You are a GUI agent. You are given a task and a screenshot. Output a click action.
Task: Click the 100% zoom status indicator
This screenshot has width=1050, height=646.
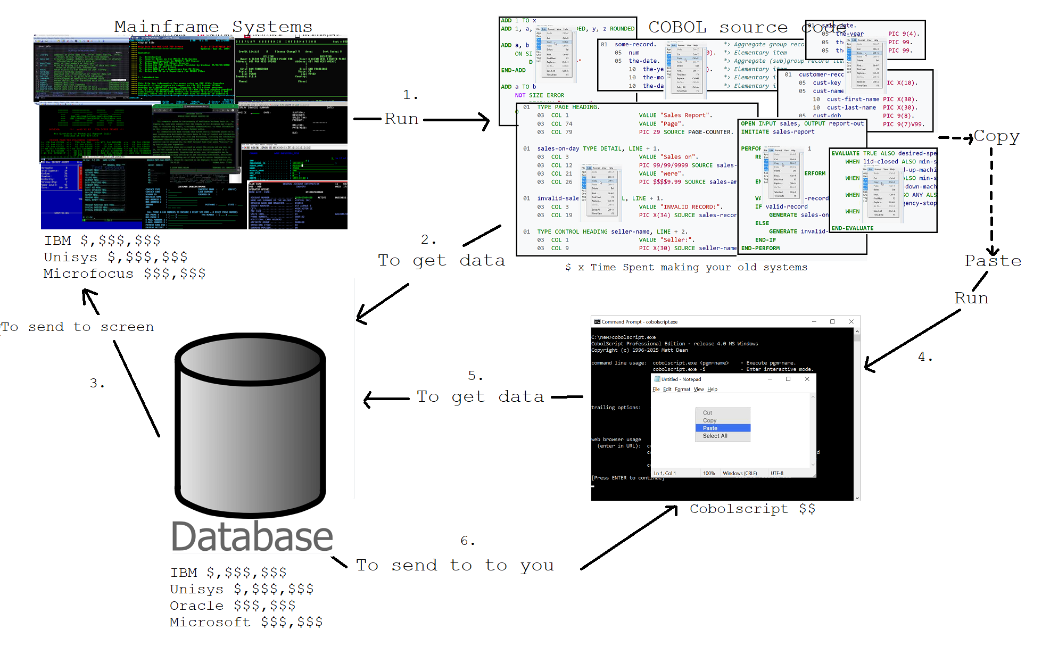click(x=709, y=473)
